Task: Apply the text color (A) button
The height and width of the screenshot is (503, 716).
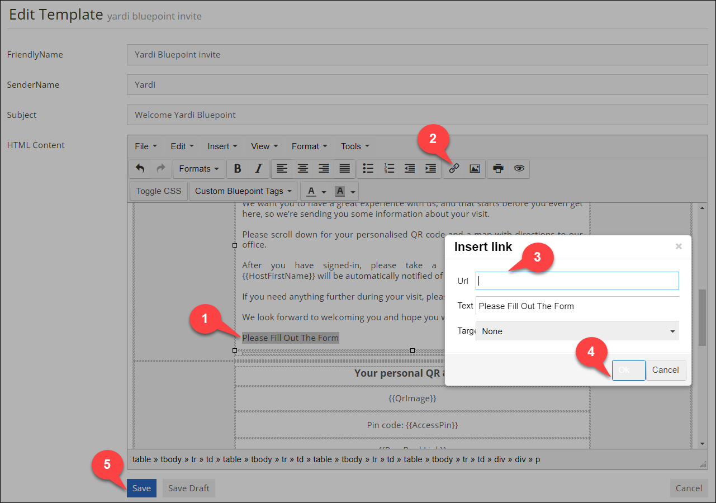Action: point(311,191)
